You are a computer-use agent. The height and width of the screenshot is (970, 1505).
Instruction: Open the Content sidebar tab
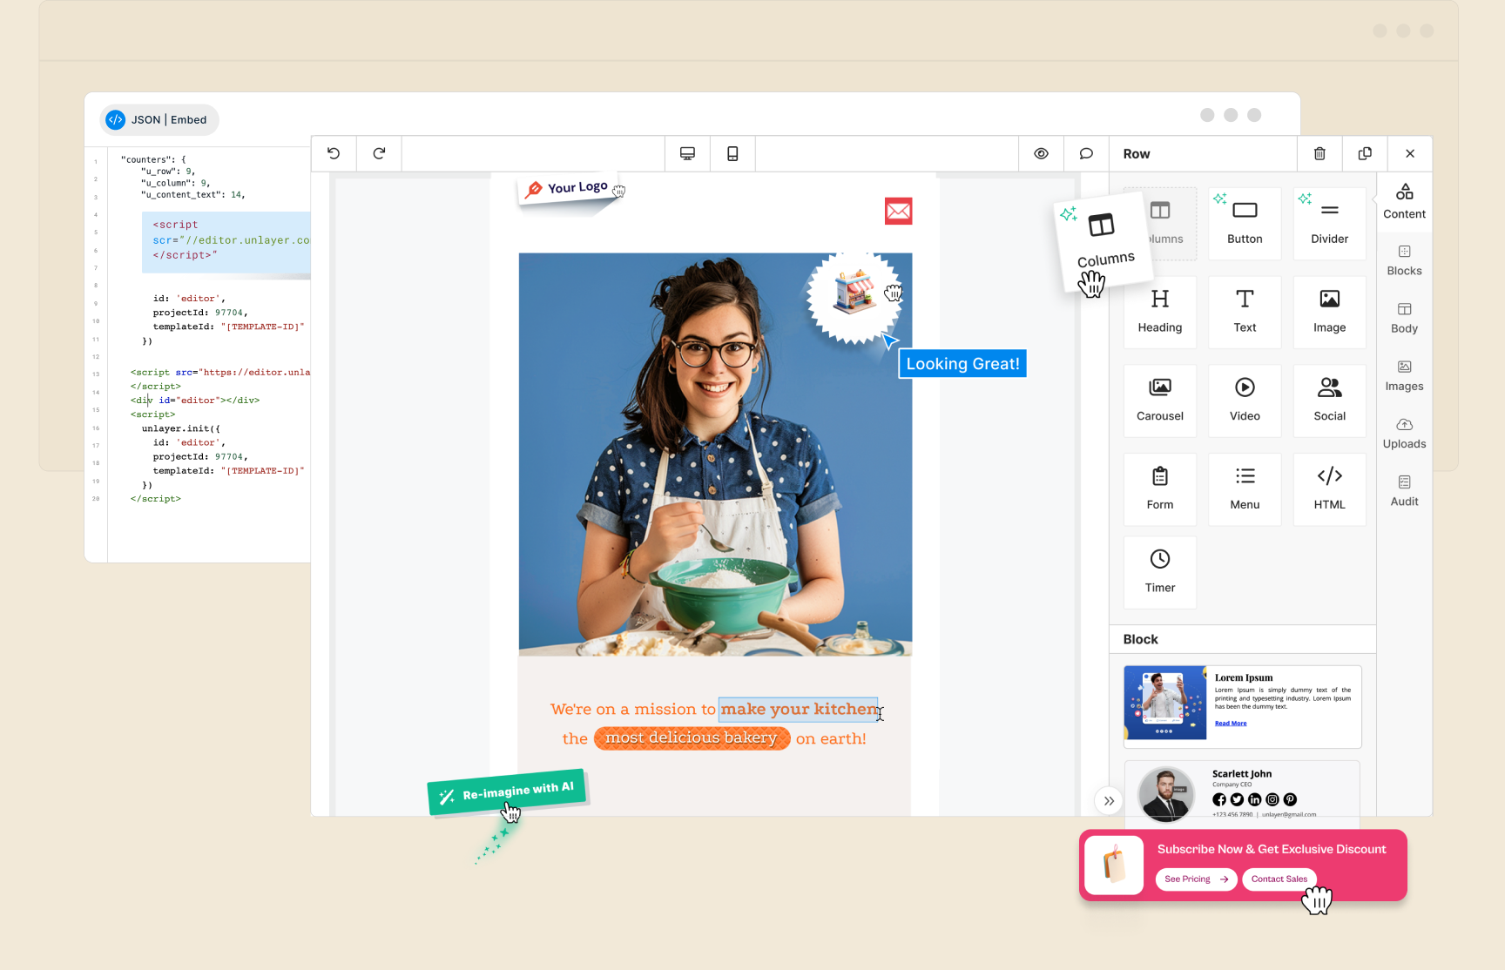click(1404, 201)
